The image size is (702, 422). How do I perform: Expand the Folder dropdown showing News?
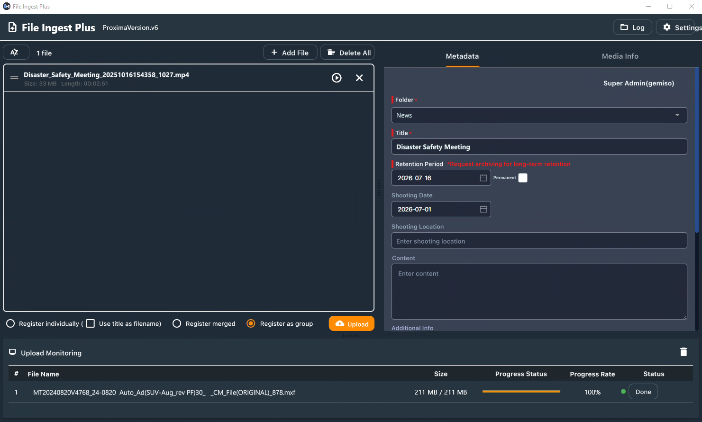point(539,115)
